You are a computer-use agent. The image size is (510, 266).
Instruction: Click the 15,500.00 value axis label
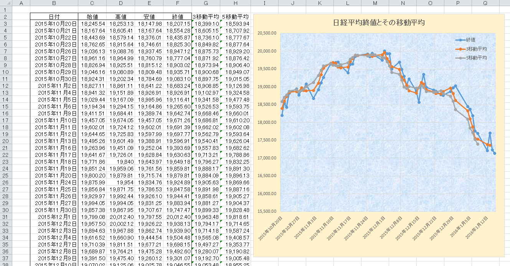(267, 211)
